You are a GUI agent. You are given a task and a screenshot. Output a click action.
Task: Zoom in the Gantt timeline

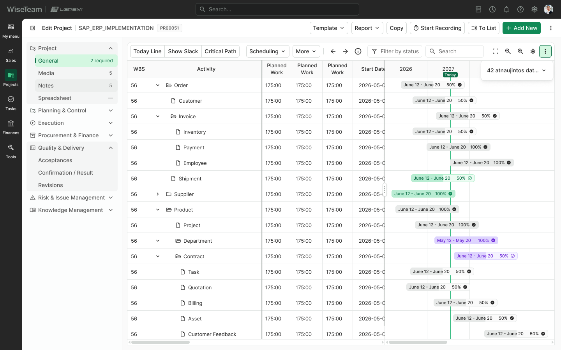coord(520,51)
